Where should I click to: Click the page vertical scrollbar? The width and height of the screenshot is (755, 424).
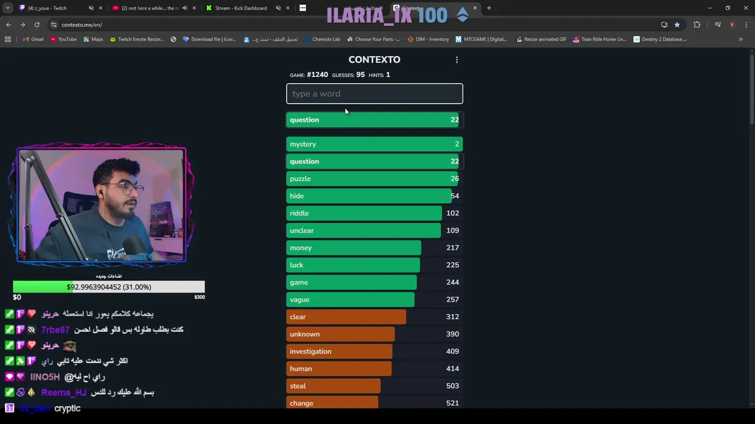751,88
